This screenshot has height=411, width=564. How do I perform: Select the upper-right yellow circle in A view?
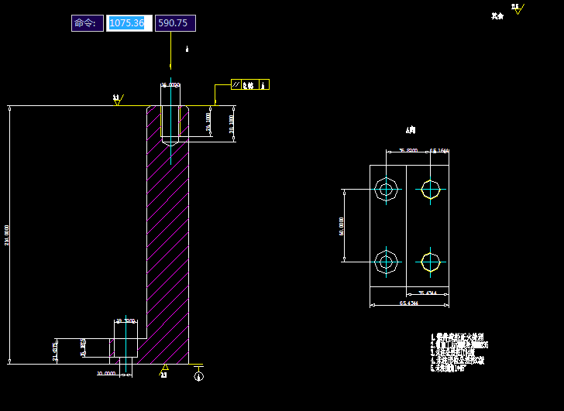point(431,190)
